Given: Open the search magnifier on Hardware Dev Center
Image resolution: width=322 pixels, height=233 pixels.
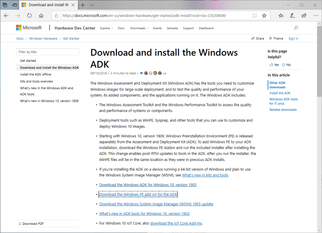Looking at the screenshot, I should click(x=296, y=28).
